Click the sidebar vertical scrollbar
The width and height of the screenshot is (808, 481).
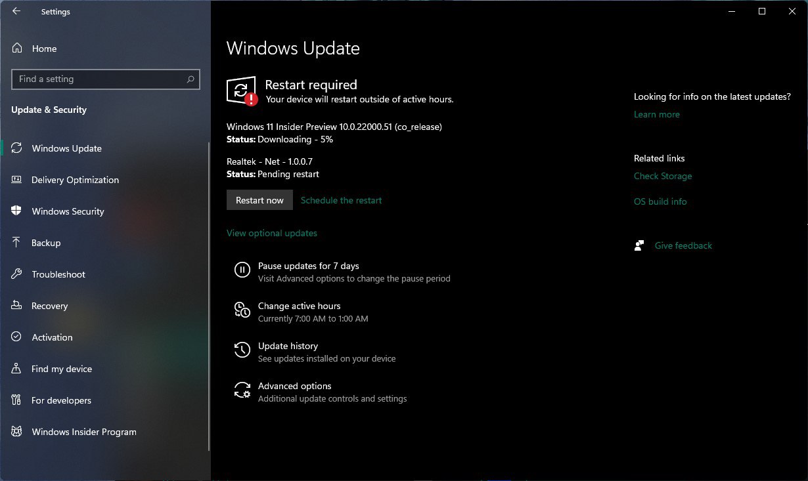(208, 297)
